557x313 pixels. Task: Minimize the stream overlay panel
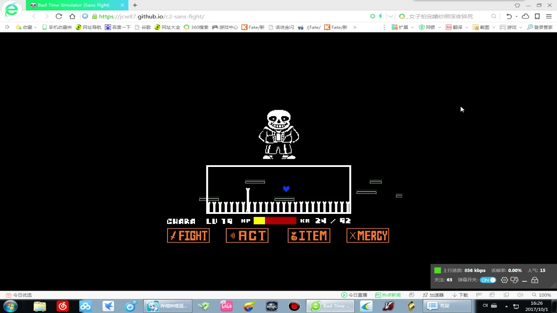(x=524, y=280)
